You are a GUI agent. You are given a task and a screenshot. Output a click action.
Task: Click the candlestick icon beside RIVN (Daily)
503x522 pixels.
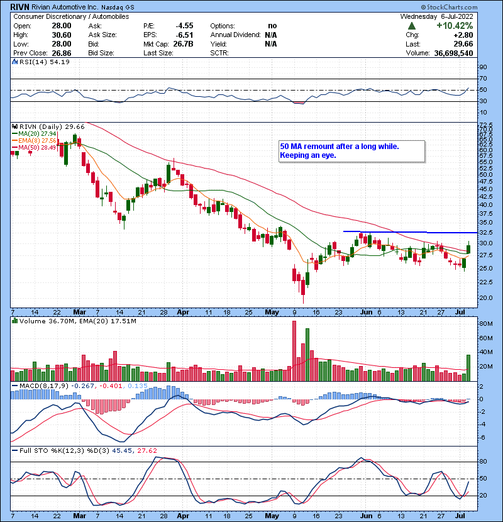tap(14, 126)
